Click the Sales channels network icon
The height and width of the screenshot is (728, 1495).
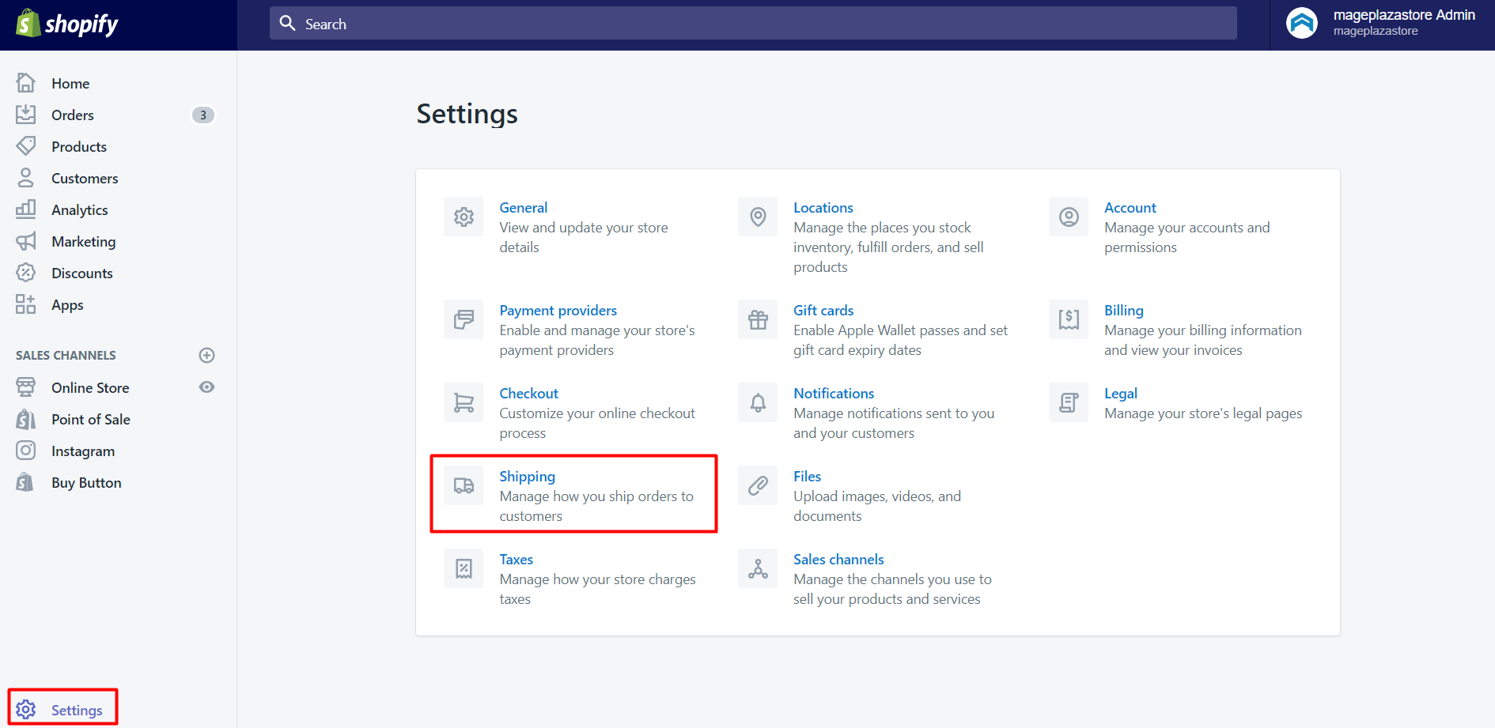pyautogui.click(x=758, y=568)
